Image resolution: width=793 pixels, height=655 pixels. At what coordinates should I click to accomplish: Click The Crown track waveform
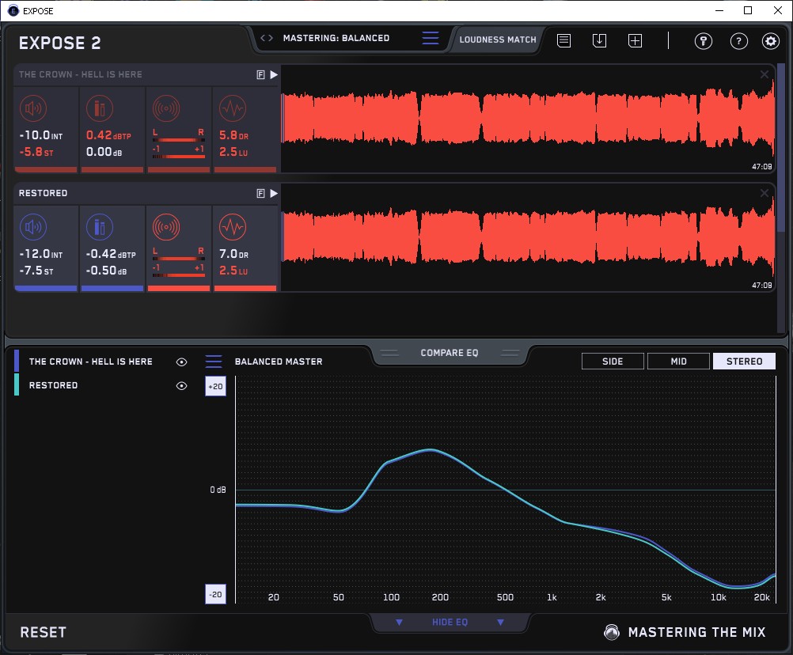[528, 119]
